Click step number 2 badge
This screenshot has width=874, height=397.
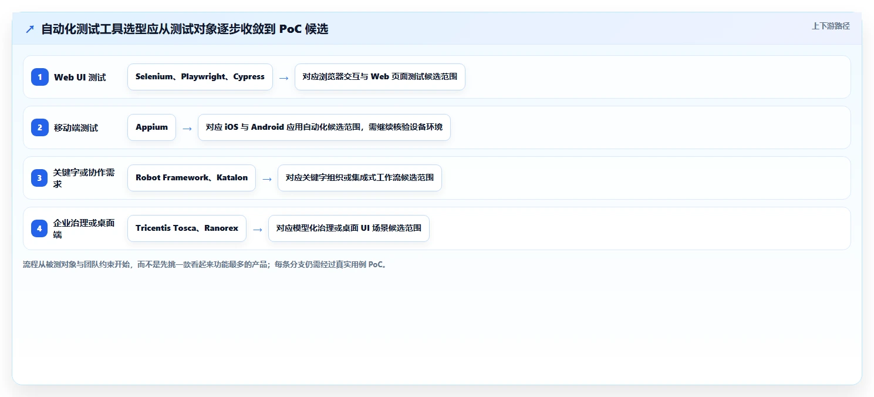[40, 127]
